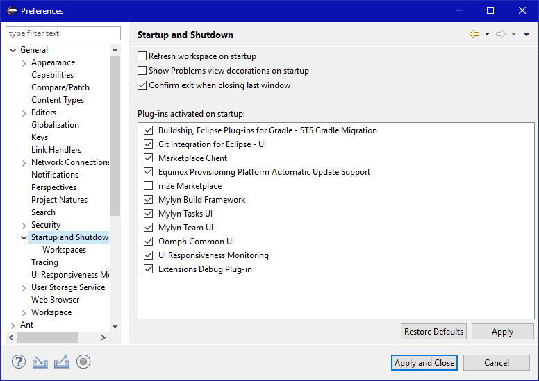This screenshot has height=381, width=539.
Task: Collapse the Startup and Shutdown node
Action: click(24, 238)
